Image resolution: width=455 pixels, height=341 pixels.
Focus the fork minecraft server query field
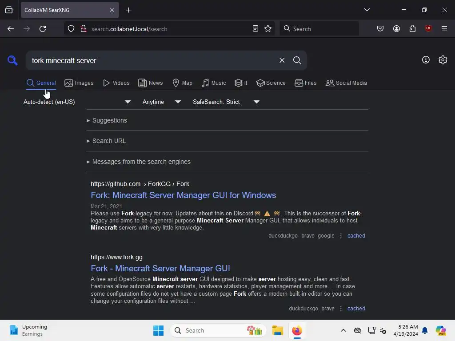click(151, 60)
